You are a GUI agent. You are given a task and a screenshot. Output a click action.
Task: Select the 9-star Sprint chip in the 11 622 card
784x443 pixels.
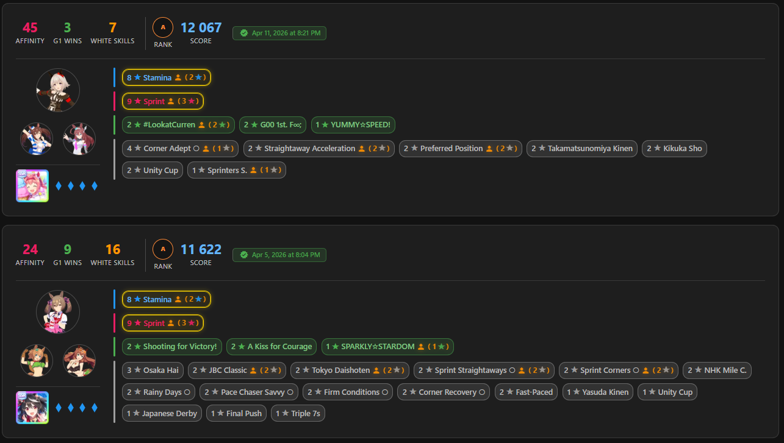click(163, 323)
